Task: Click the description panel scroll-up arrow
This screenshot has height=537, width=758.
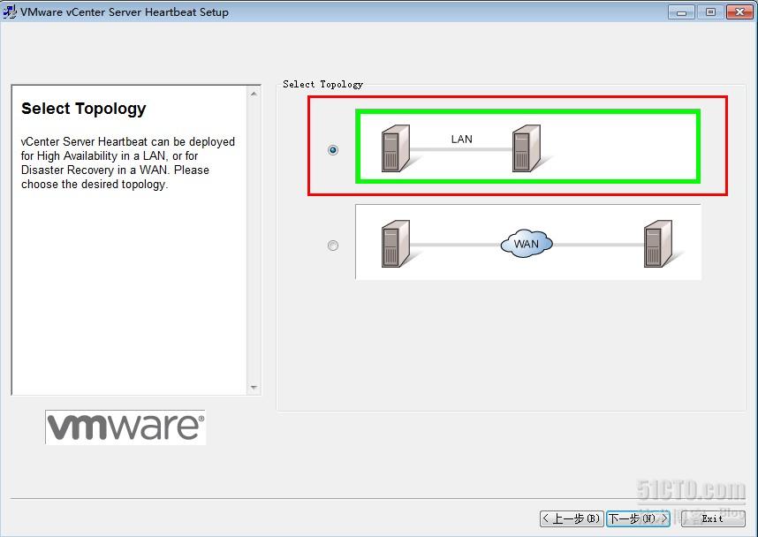Action: [x=254, y=94]
